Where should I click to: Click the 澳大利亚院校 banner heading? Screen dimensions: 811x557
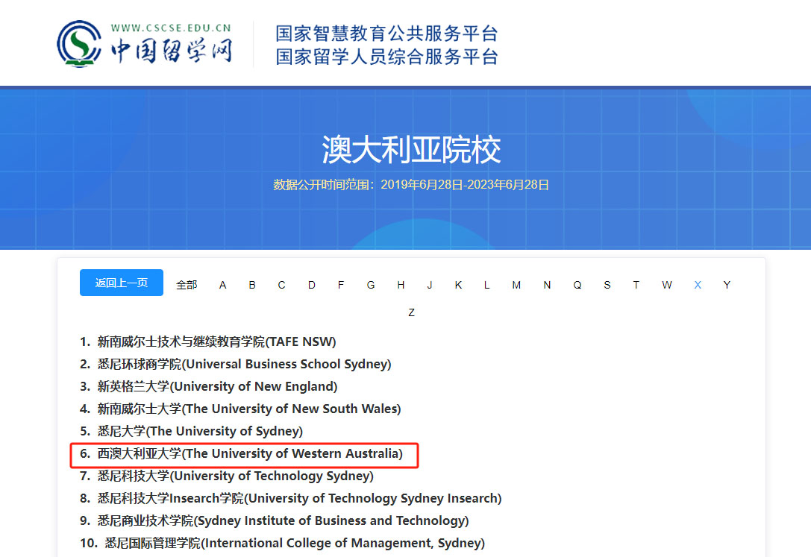411,150
